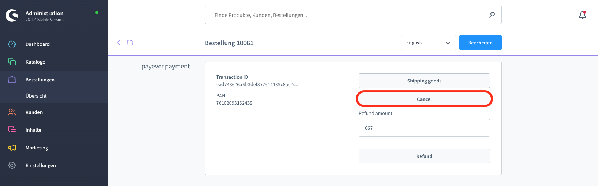Click the Kataloge stacked squares icon
This screenshot has height=186, width=598.
tap(12, 62)
